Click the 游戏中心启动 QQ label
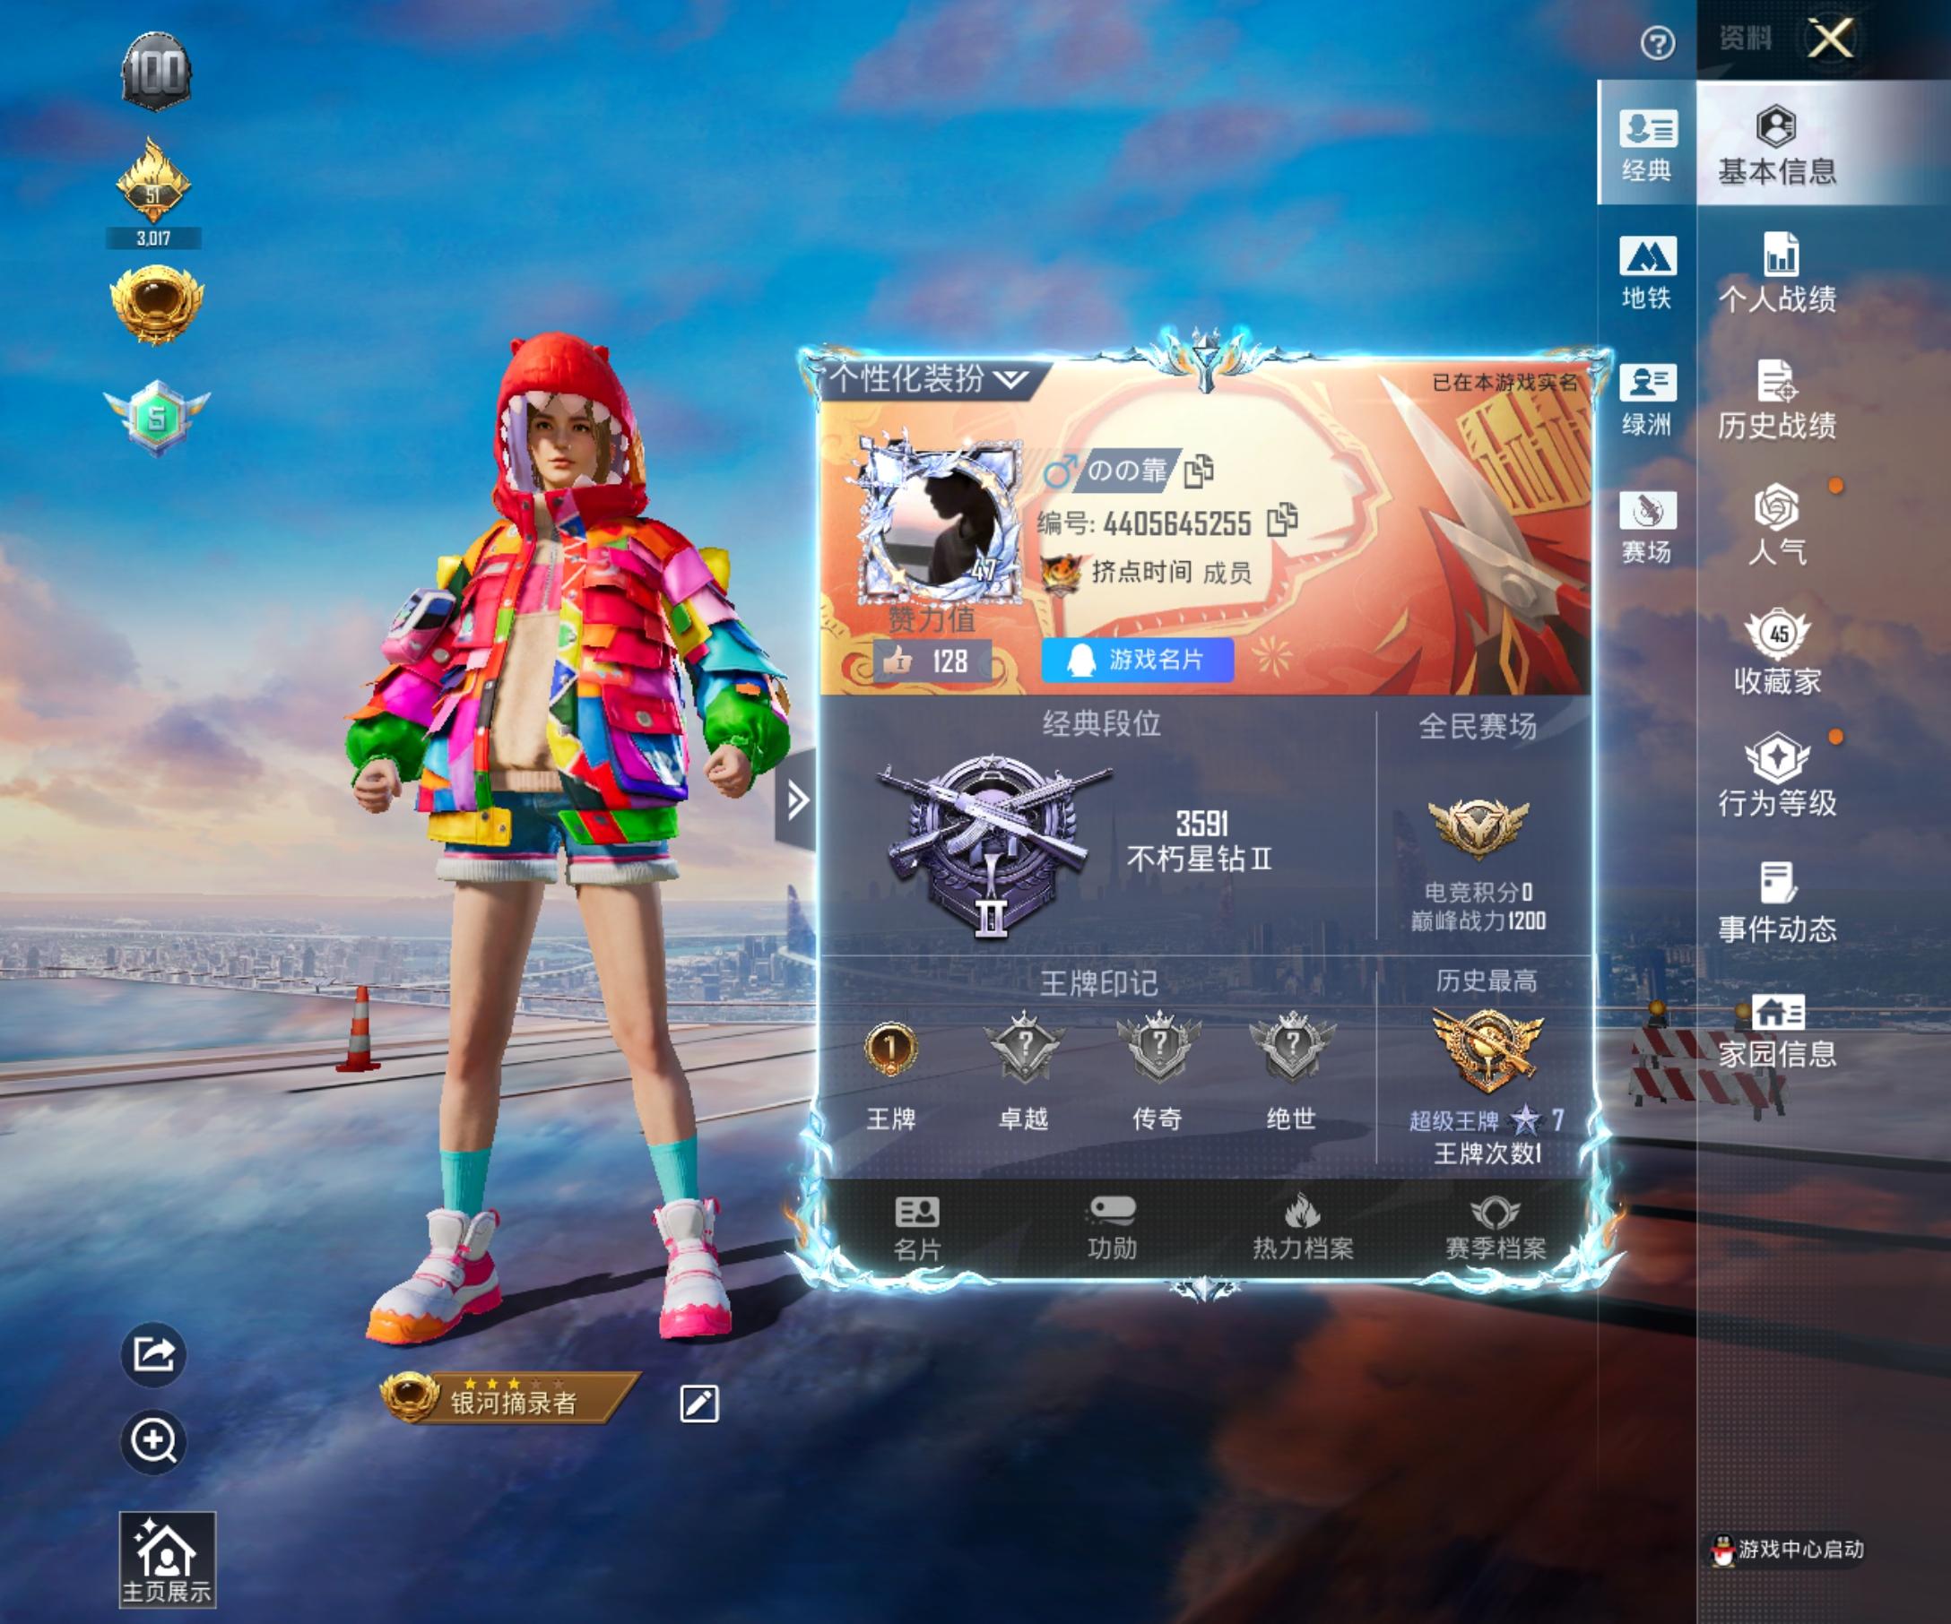This screenshot has height=1624, width=1951. tap(1788, 1550)
